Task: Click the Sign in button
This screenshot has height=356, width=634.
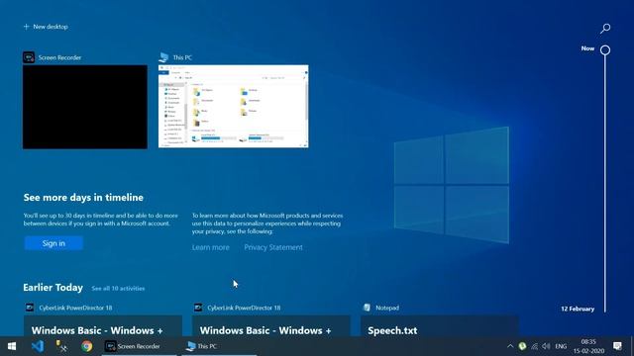Action: (53, 243)
